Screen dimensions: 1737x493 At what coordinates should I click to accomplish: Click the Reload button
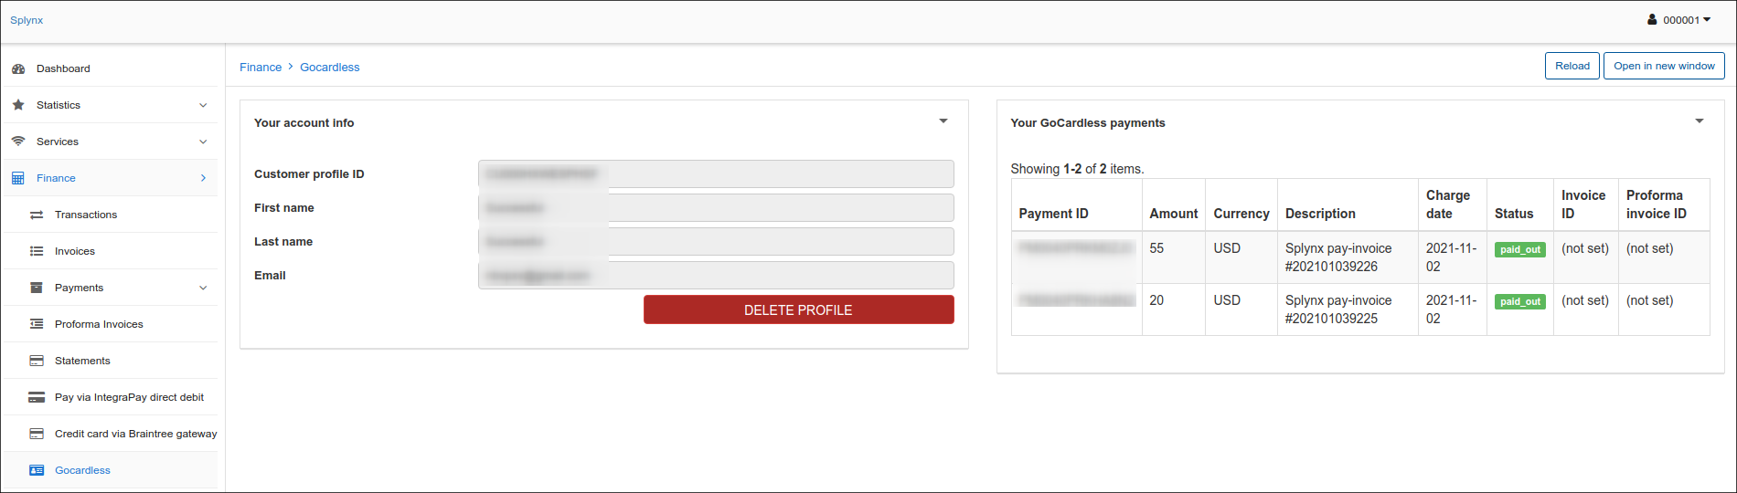tap(1572, 66)
